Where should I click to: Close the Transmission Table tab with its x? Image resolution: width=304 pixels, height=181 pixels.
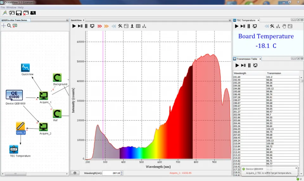[260, 59]
